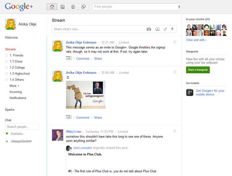
Task: Click the Chat heading in sidebar
Action: point(8,120)
